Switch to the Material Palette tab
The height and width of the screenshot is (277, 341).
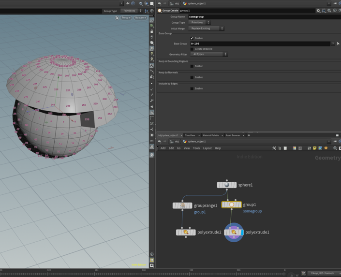point(211,135)
